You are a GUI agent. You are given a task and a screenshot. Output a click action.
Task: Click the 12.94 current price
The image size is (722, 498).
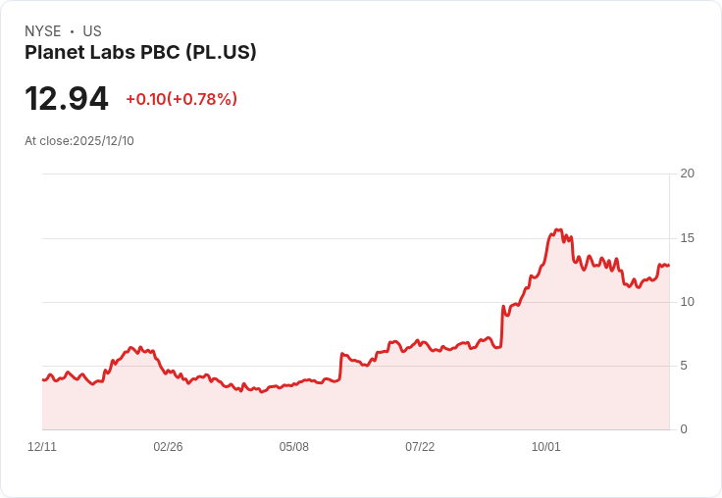click(67, 98)
